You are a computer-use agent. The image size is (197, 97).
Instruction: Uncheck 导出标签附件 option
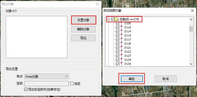click(x=26, y=89)
